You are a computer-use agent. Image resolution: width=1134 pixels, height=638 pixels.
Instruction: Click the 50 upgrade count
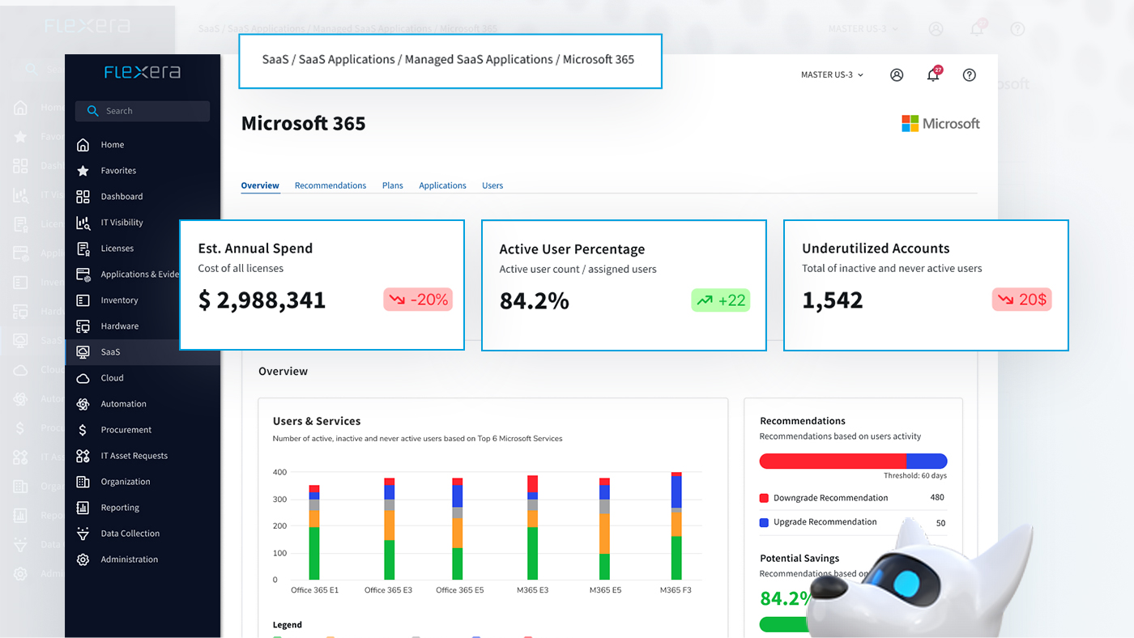pos(940,523)
